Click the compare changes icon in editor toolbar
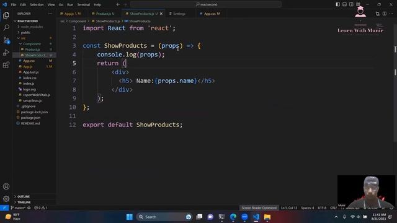This screenshot has width=397, height=223. coord(378,14)
